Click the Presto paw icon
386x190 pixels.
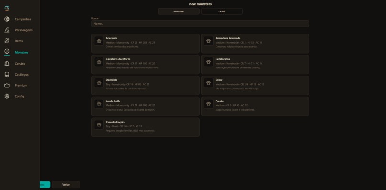(208, 103)
